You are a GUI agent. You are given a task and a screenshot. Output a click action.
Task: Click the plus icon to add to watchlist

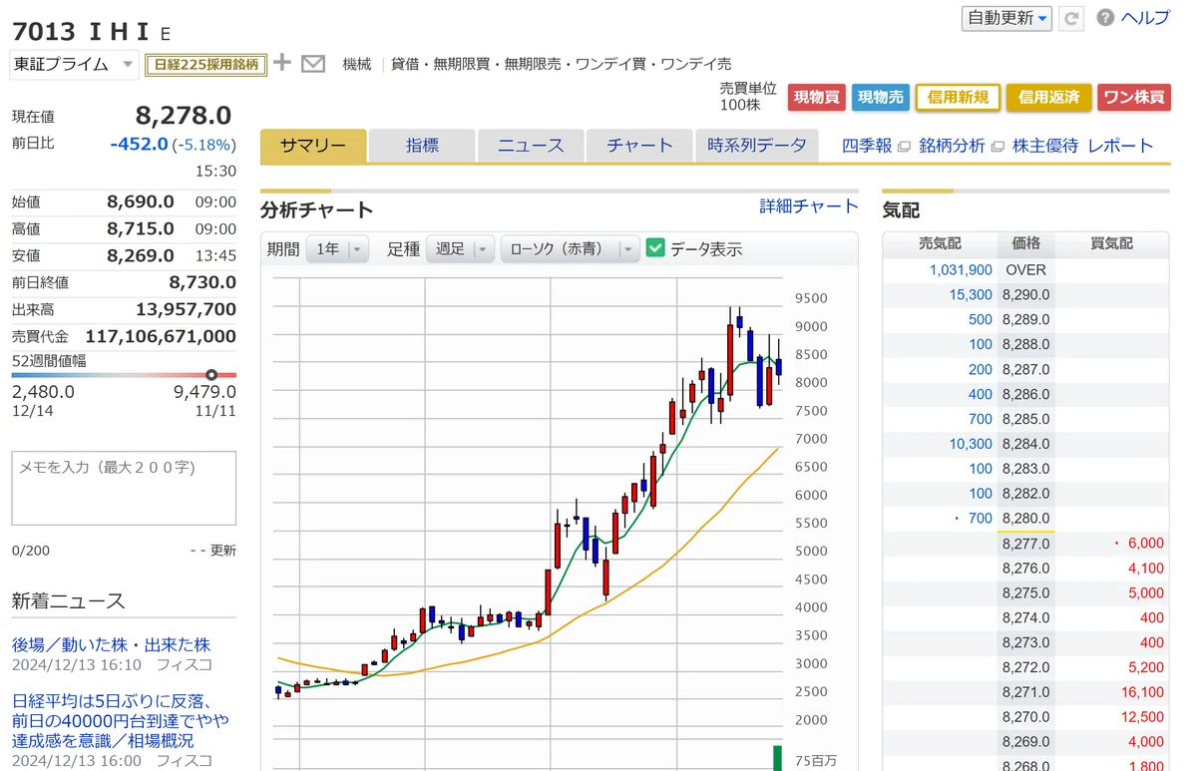[283, 63]
